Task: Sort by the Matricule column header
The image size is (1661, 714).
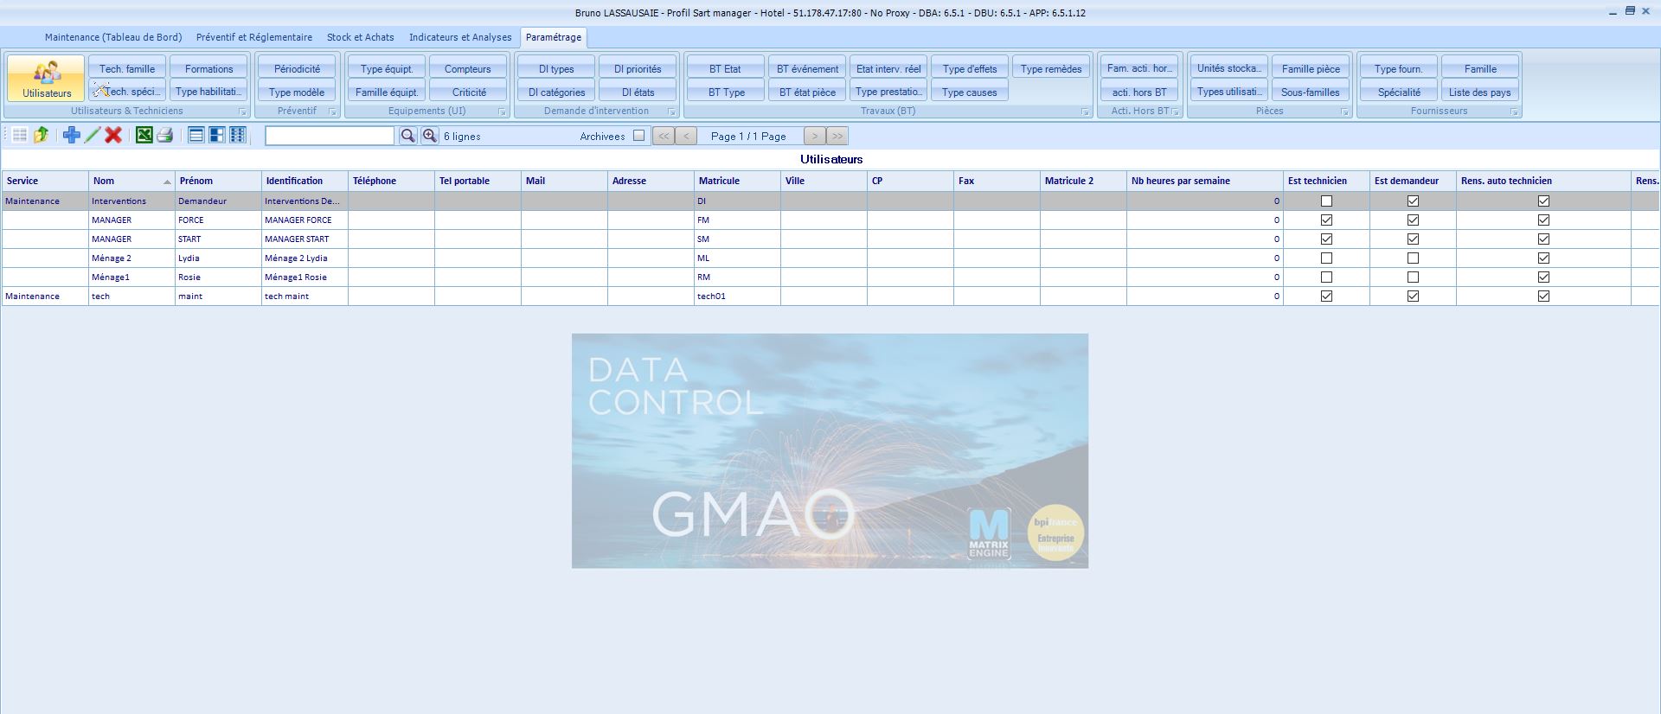Action: 737,181
